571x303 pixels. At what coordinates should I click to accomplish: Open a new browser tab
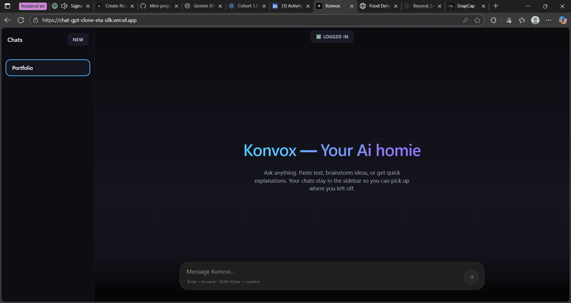click(x=496, y=6)
